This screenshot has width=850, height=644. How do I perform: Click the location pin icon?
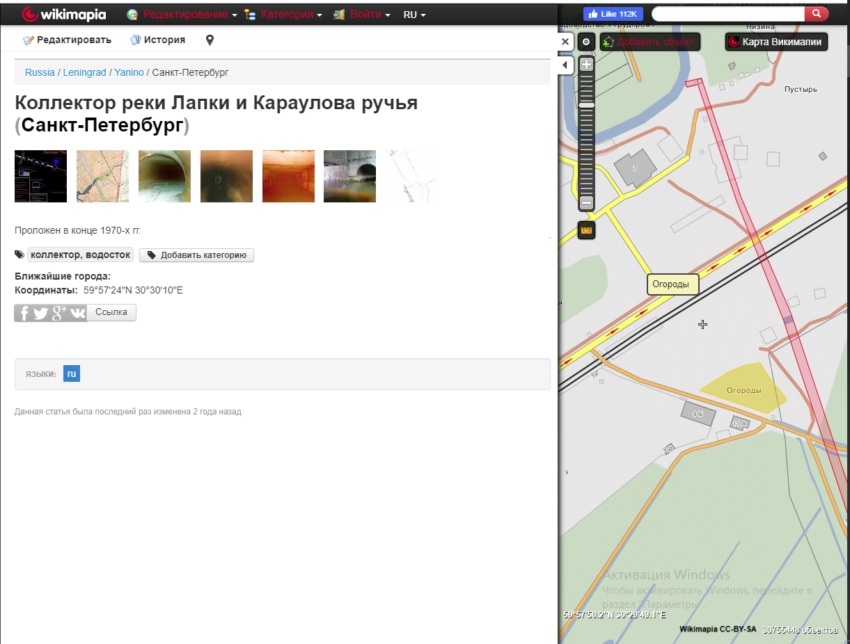(x=210, y=40)
